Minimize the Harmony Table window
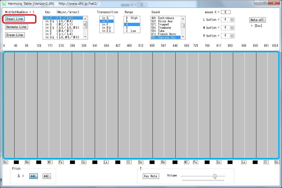This screenshot has height=188, width=282. click(258, 3)
